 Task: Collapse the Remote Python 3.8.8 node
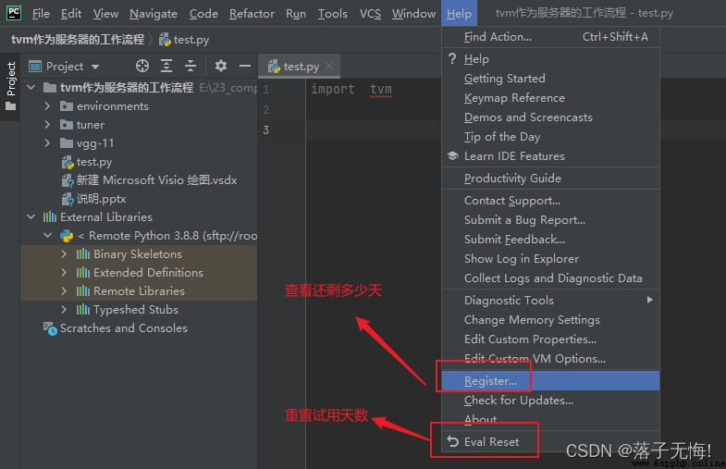pos(48,235)
